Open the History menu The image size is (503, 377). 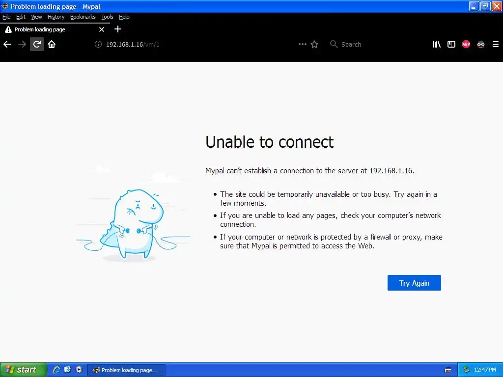56,17
